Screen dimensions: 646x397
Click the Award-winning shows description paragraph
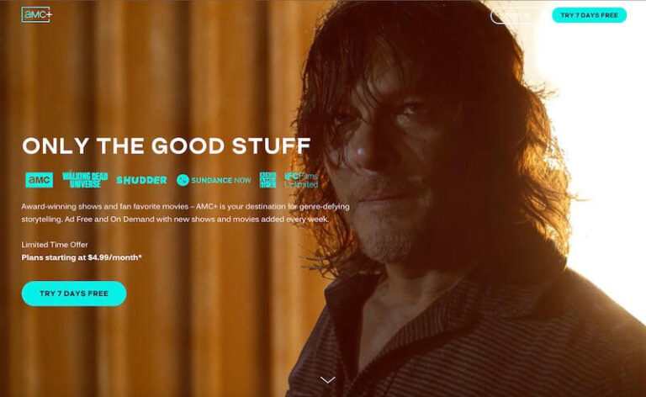[x=185, y=213]
